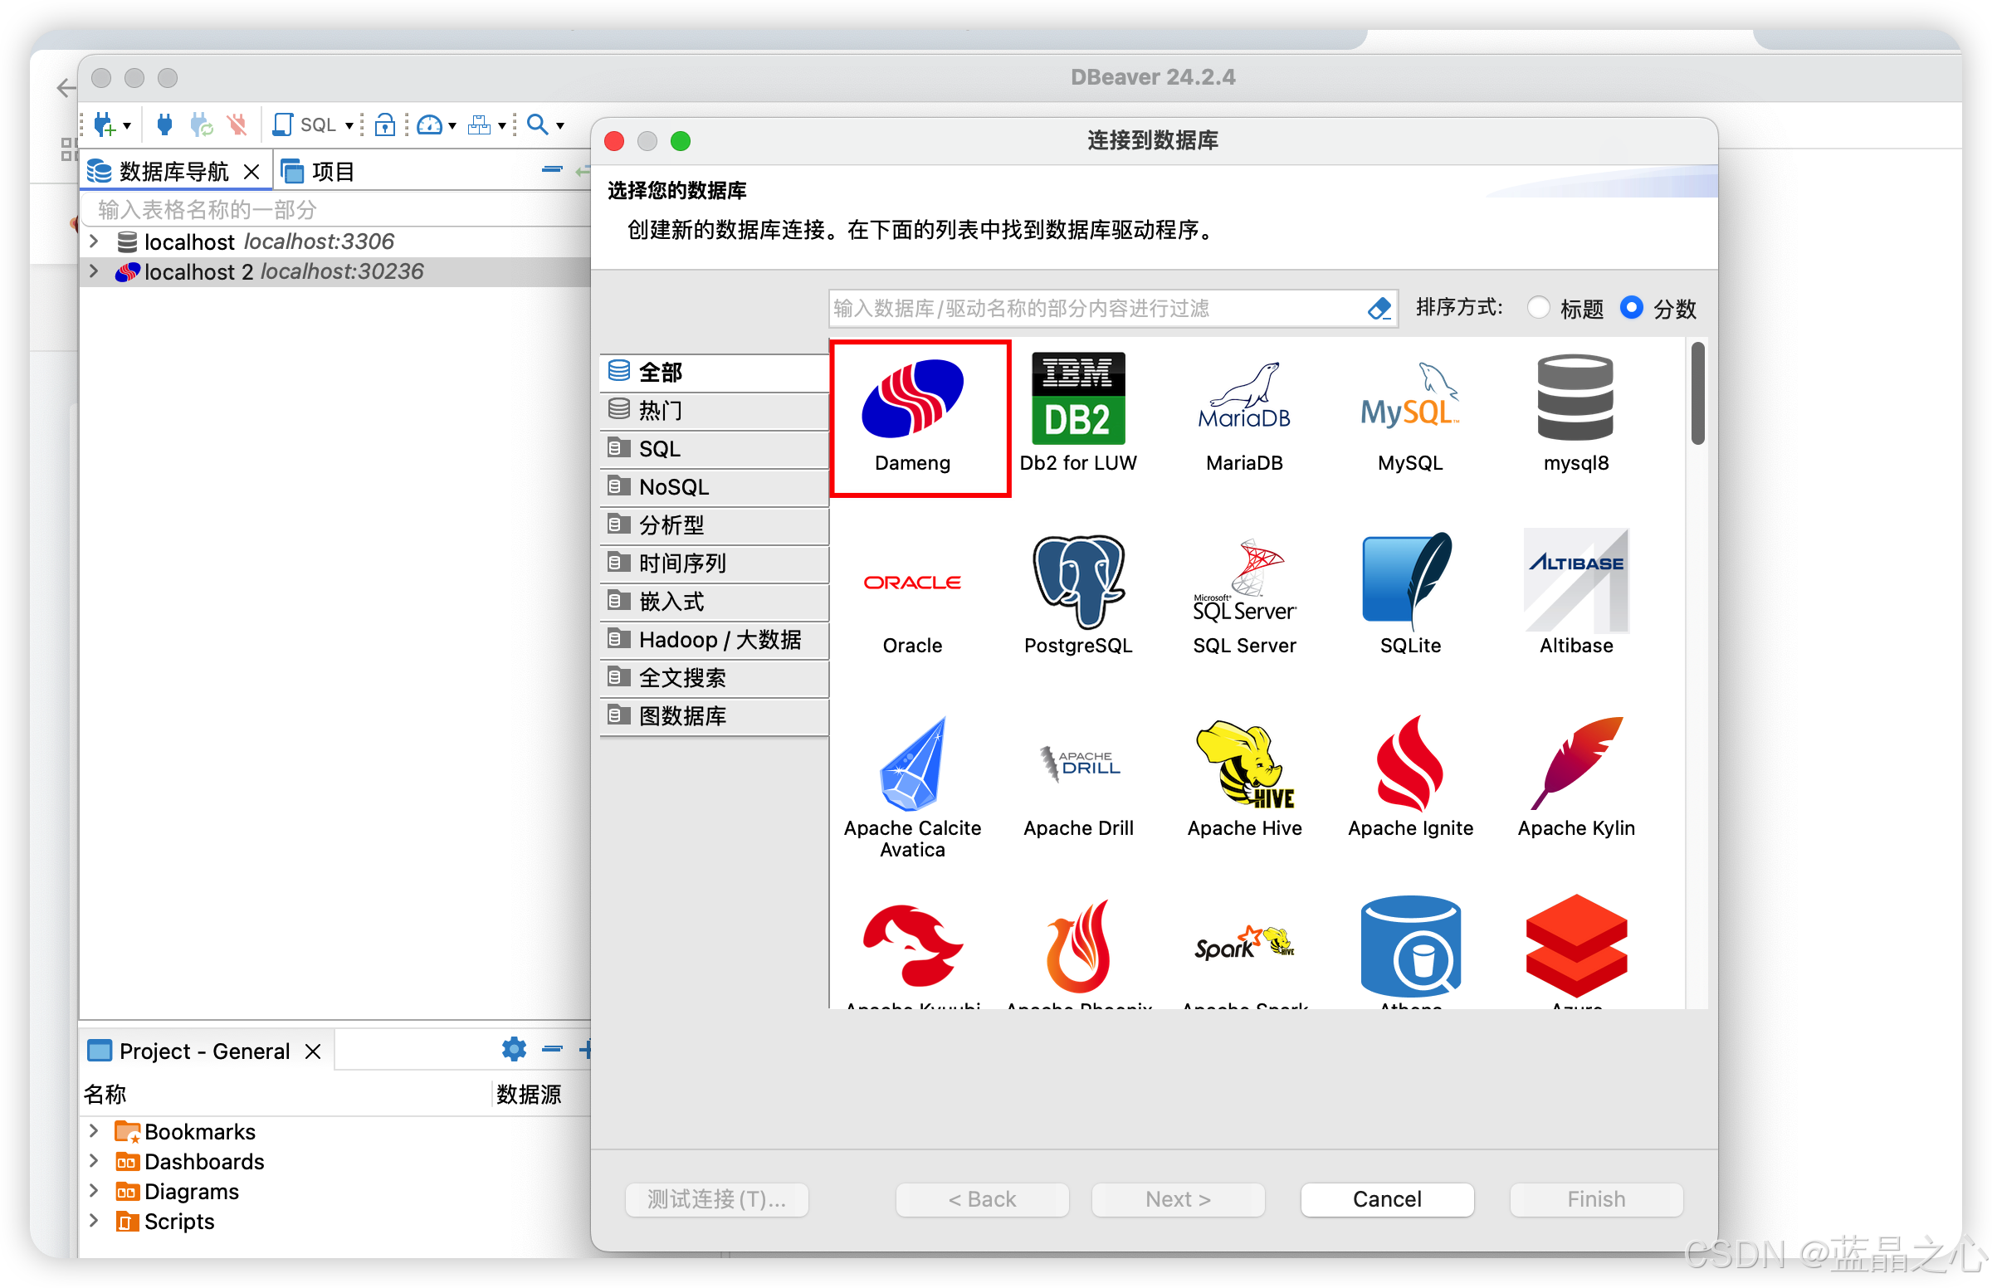This screenshot has width=1992, height=1288.
Task: Filter drivers by 全文搜索 category
Action: 713,677
